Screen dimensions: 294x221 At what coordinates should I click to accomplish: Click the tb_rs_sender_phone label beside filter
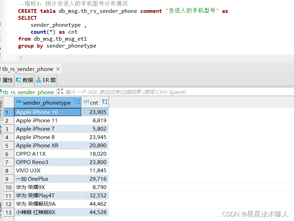[x=28, y=92]
